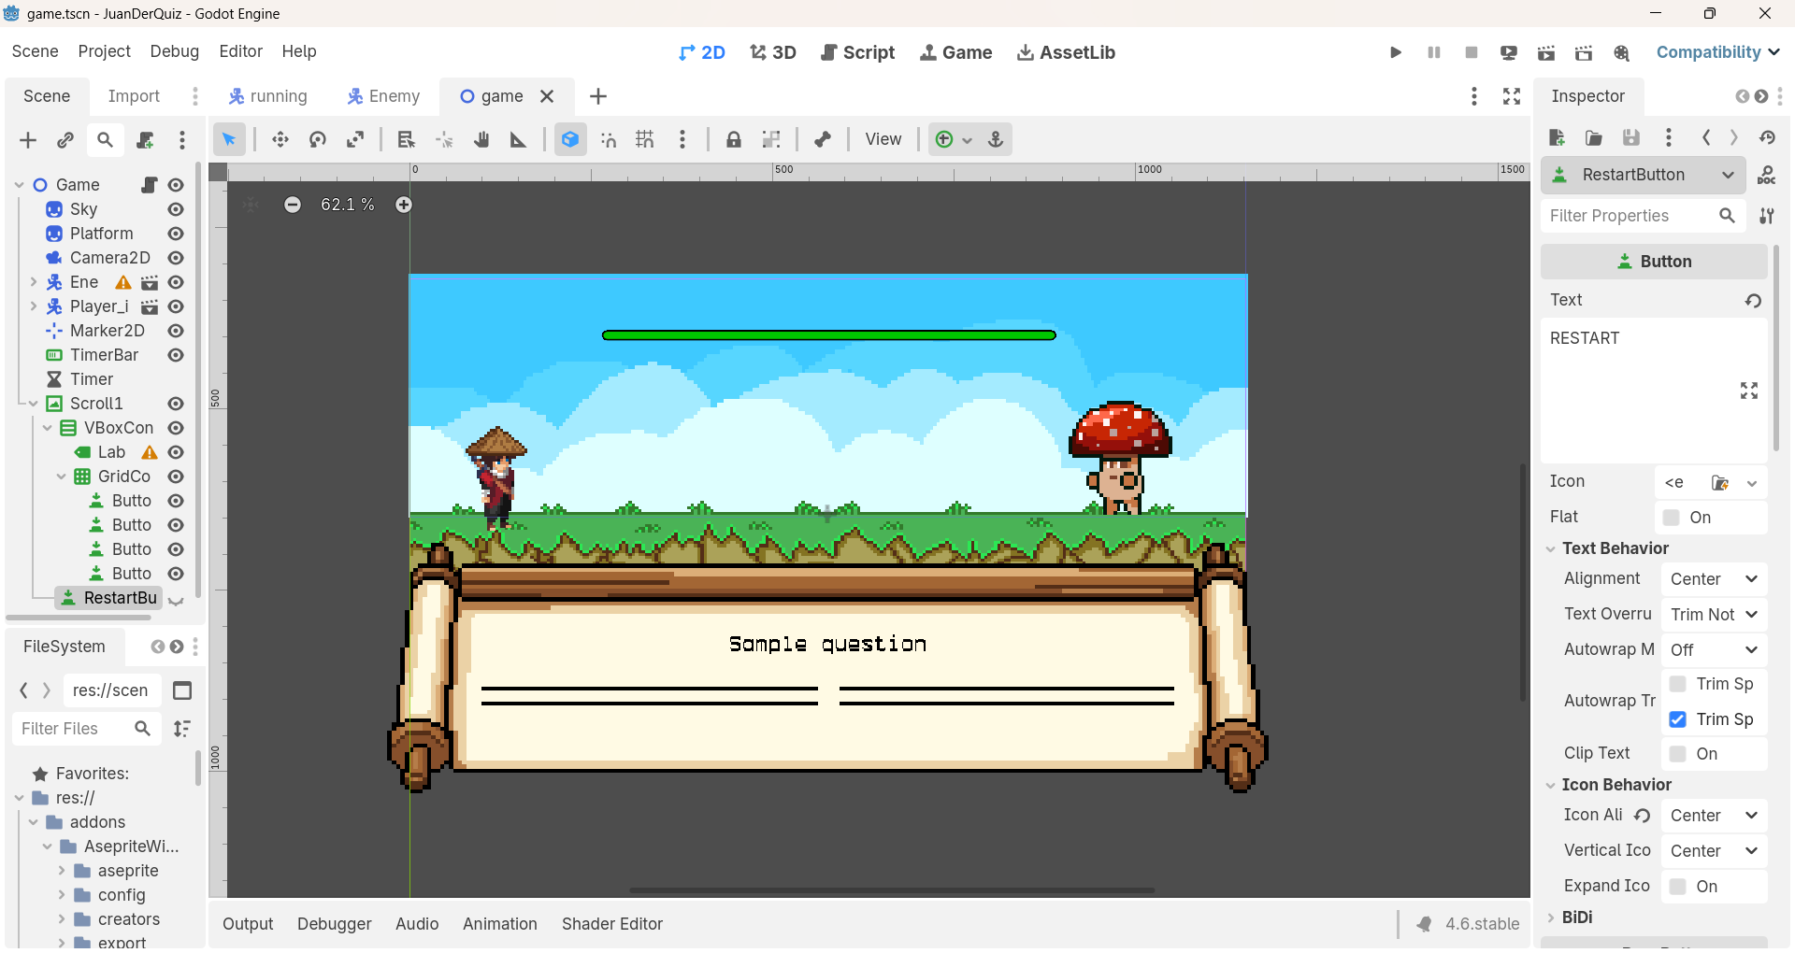Image resolution: width=1795 pixels, height=953 pixels.
Task: Open the Compatibility renderer dropdown
Action: [x=1717, y=52]
